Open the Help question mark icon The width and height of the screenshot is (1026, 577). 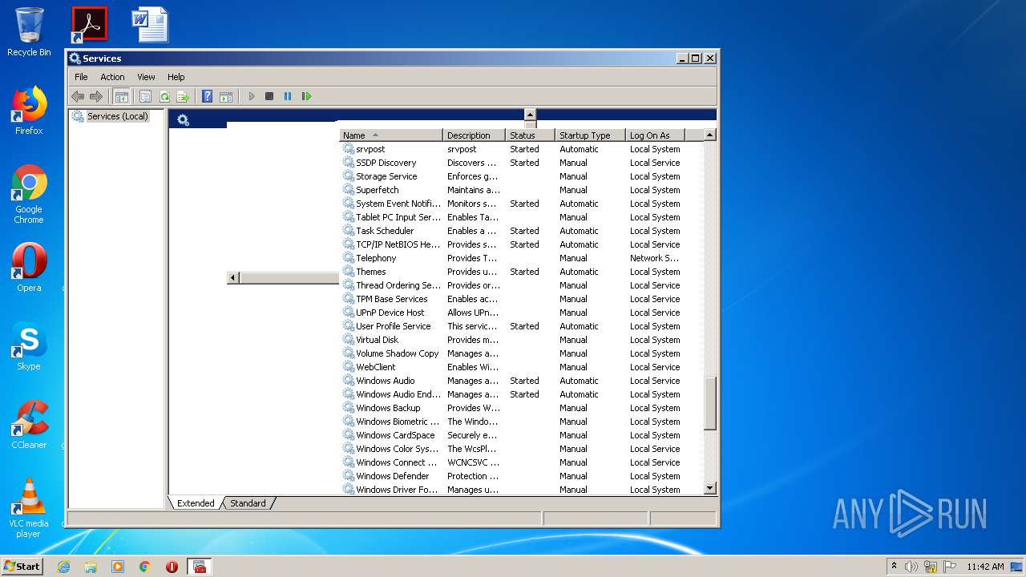207,96
